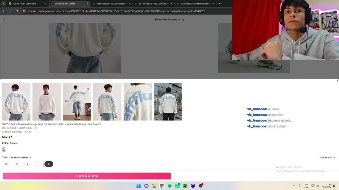This screenshot has height=190, width=339.
Task: Close the bd1c057ea97642822259c2252 tab
Action: pos(171,4)
